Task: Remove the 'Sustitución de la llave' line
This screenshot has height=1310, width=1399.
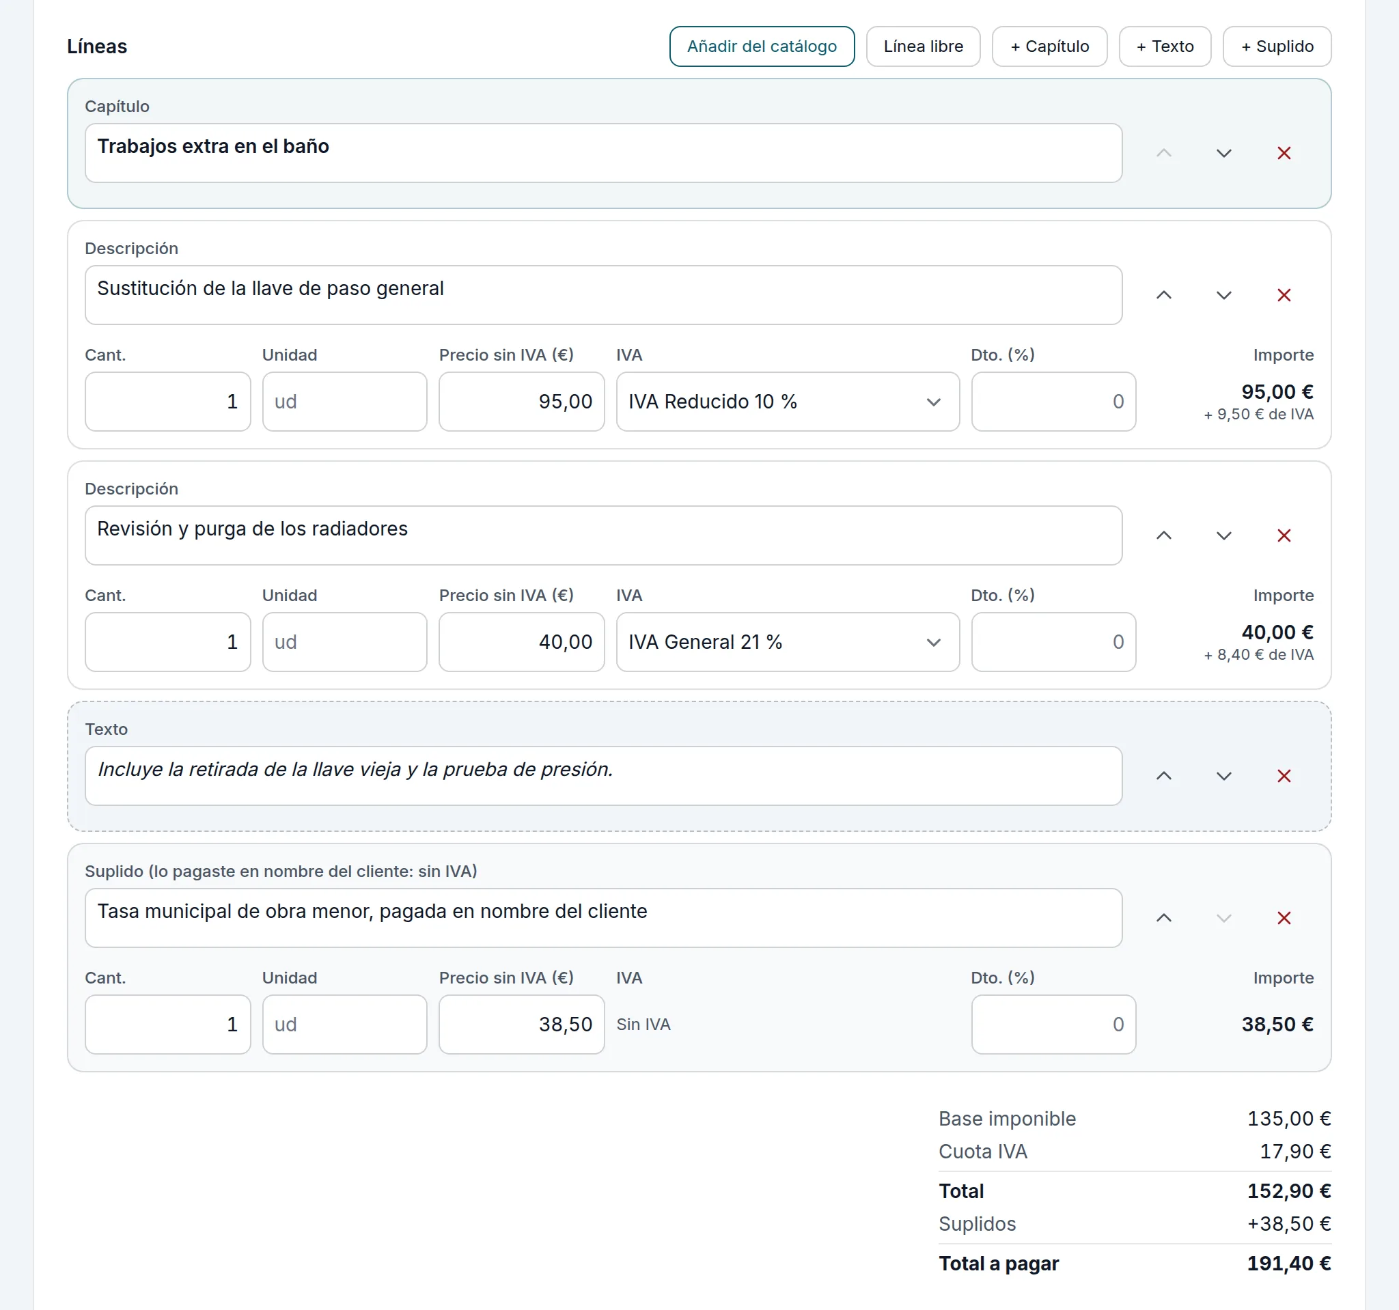Action: click(1284, 296)
